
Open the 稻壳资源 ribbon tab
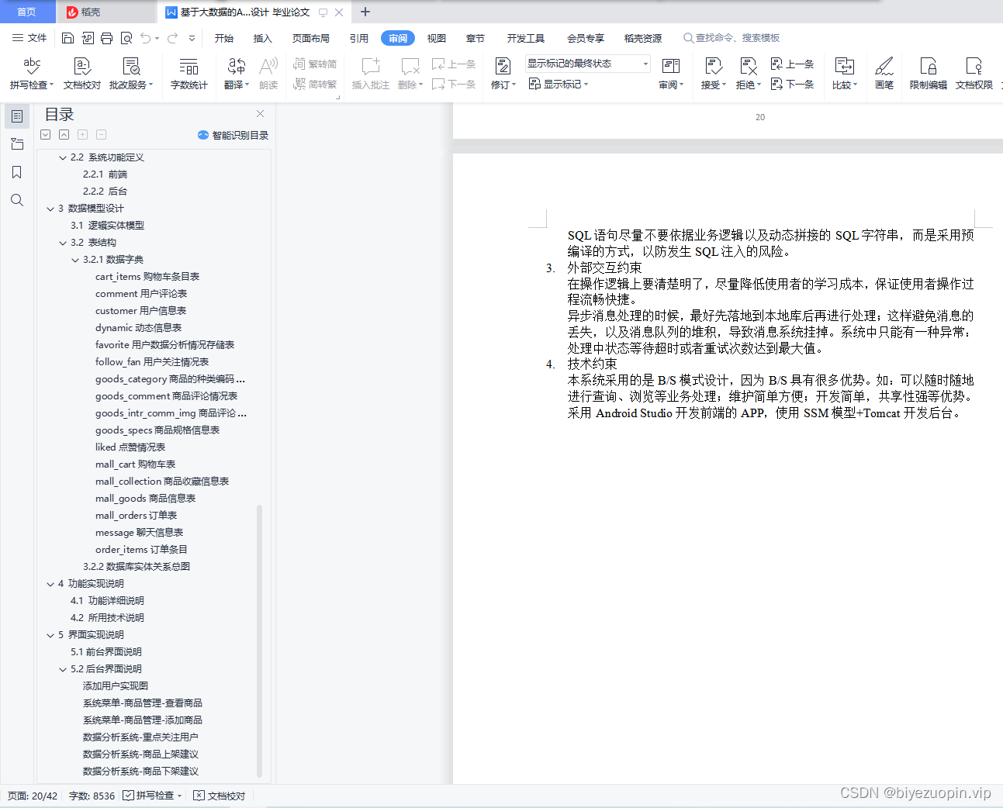point(643,38)
